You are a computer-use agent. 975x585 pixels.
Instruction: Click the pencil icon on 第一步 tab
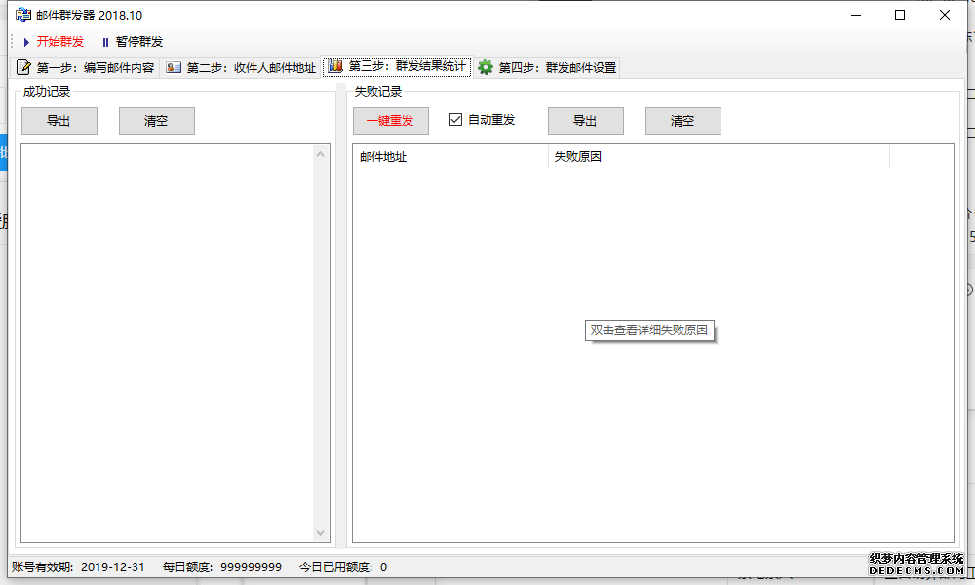(22, 67)
